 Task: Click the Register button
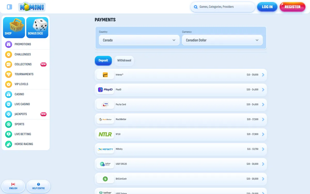pyautogui.click(x=292, y=7)
